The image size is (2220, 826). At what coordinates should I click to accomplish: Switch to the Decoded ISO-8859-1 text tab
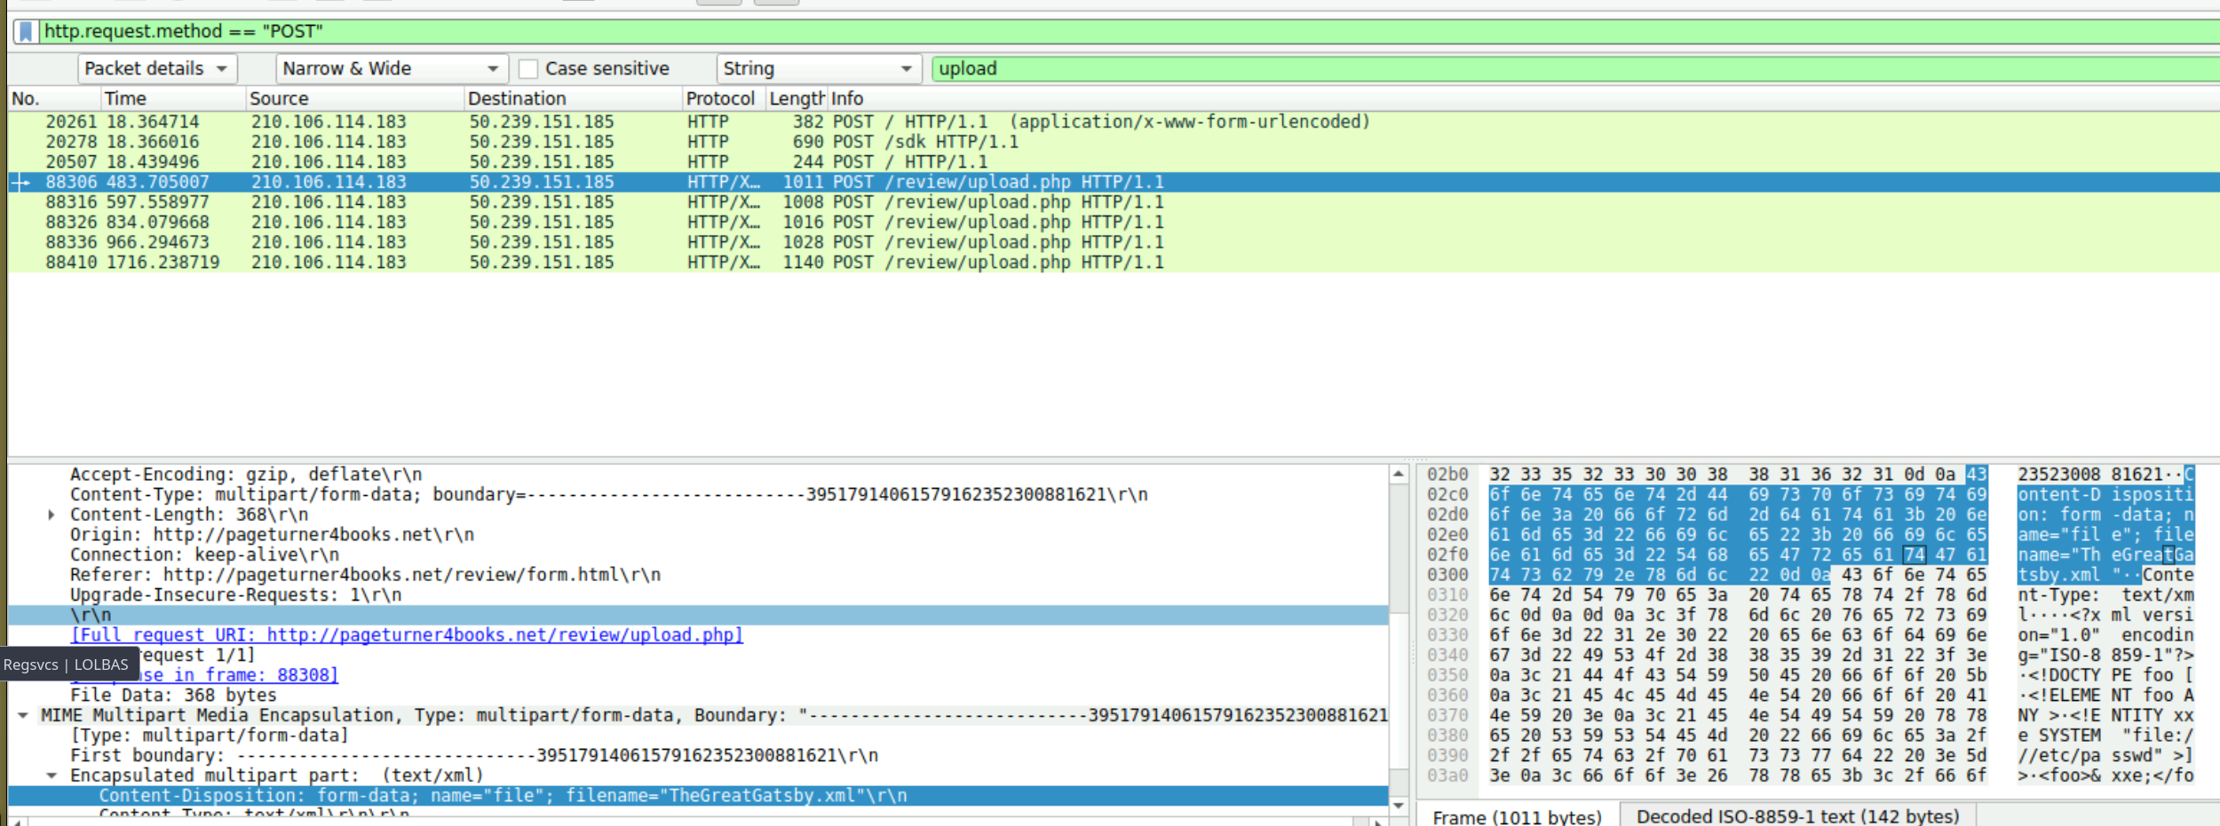click(1797, 816)
